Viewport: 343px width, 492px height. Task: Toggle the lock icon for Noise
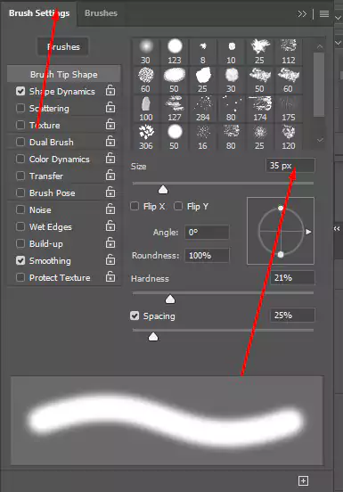pyautogui.click(x=110, y=209)
